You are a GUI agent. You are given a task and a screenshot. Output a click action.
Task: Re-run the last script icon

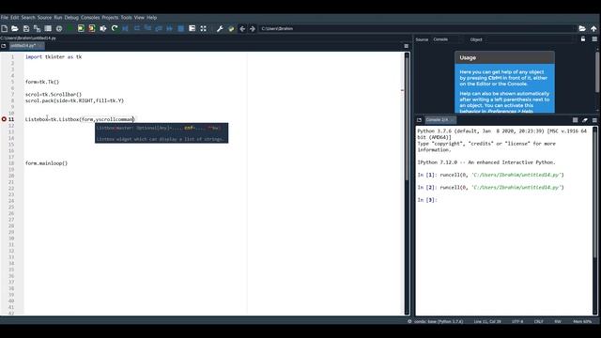tap(115, 28)
